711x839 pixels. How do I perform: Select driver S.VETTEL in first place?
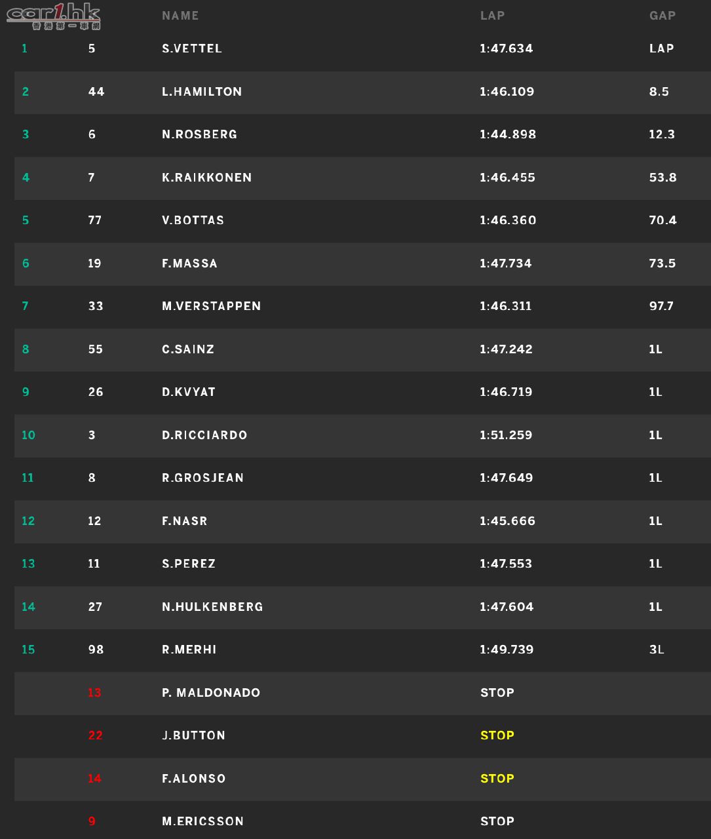click(192, 49)
